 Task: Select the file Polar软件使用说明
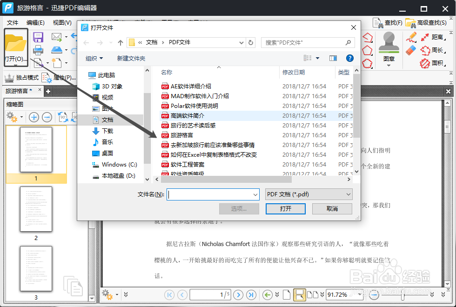190,106
